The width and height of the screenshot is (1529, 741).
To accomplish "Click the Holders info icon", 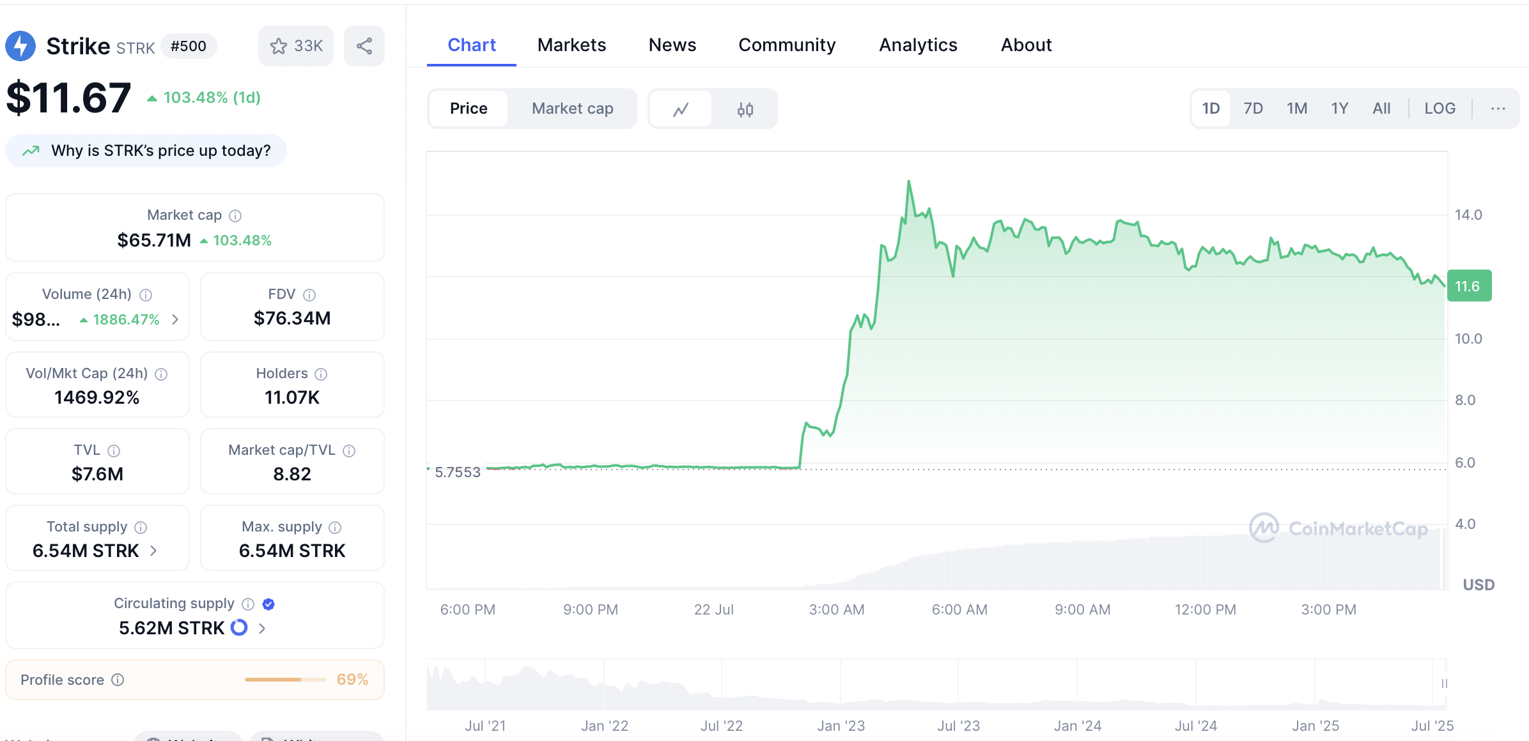I will point(322,374).
